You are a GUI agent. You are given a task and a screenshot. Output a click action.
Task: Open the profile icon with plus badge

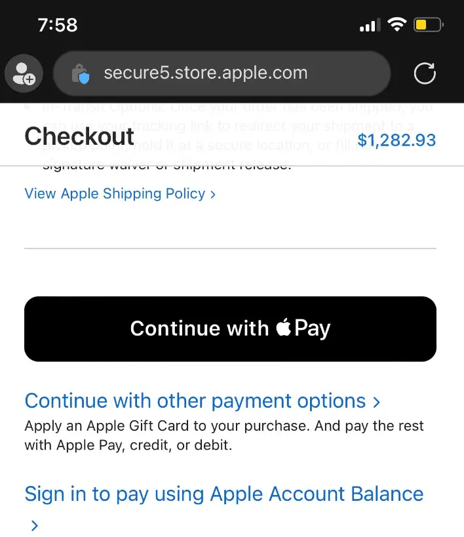tap(24, 73)
